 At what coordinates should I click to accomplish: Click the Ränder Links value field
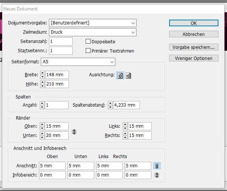point(139,126)
